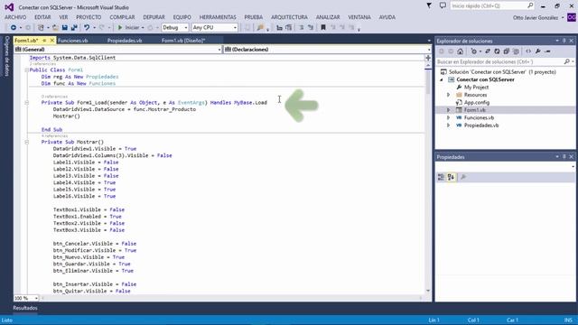Click the Undo arrow icon
The width and height of the screenshot is (578, 325).
point(87,28)
